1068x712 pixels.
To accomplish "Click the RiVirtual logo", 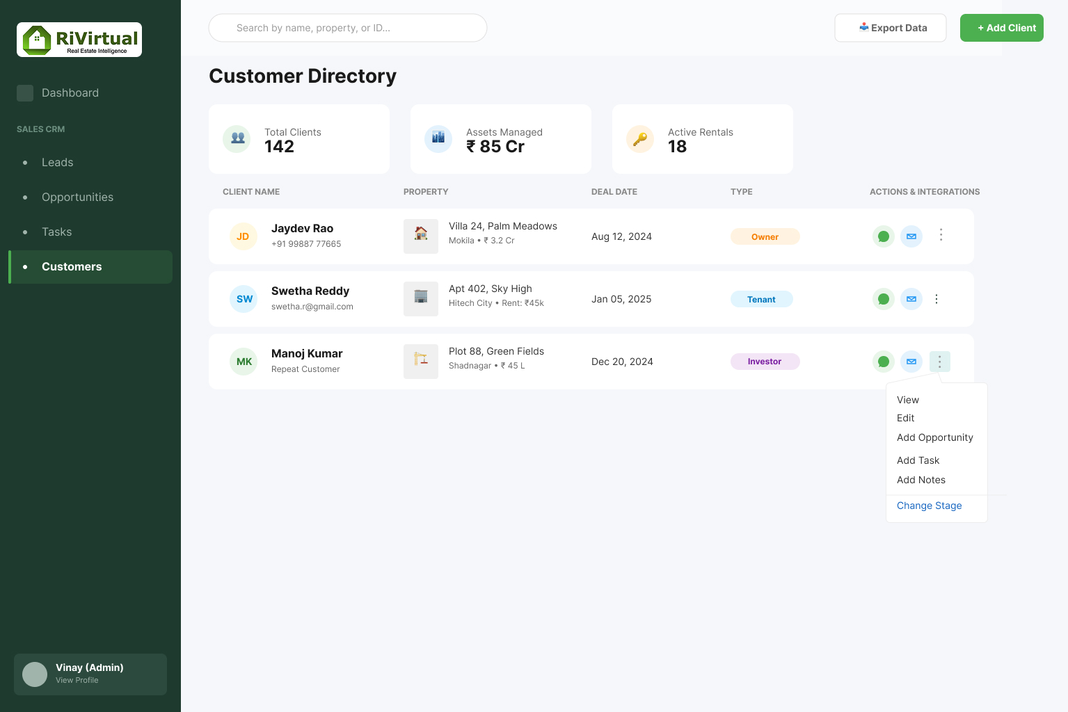I will point(79,40).
